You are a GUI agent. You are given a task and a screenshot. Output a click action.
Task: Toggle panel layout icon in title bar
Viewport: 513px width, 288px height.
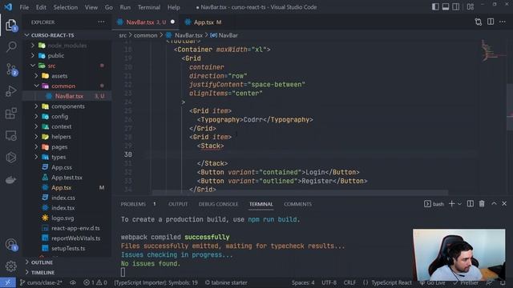(446, 7)
